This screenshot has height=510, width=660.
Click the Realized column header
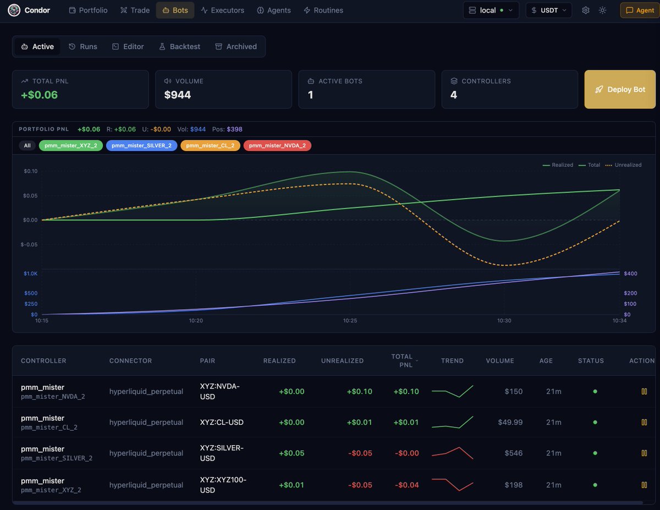pos(279,361)
